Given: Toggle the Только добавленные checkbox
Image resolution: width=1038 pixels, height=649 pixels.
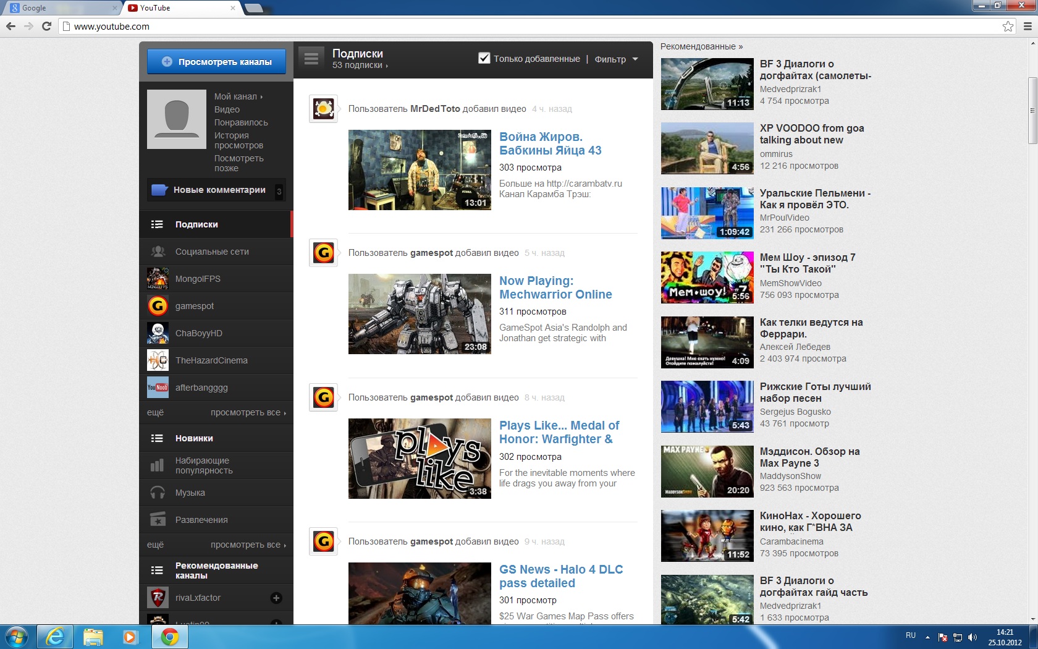Looking at the screenshot, I should [484, 58].
